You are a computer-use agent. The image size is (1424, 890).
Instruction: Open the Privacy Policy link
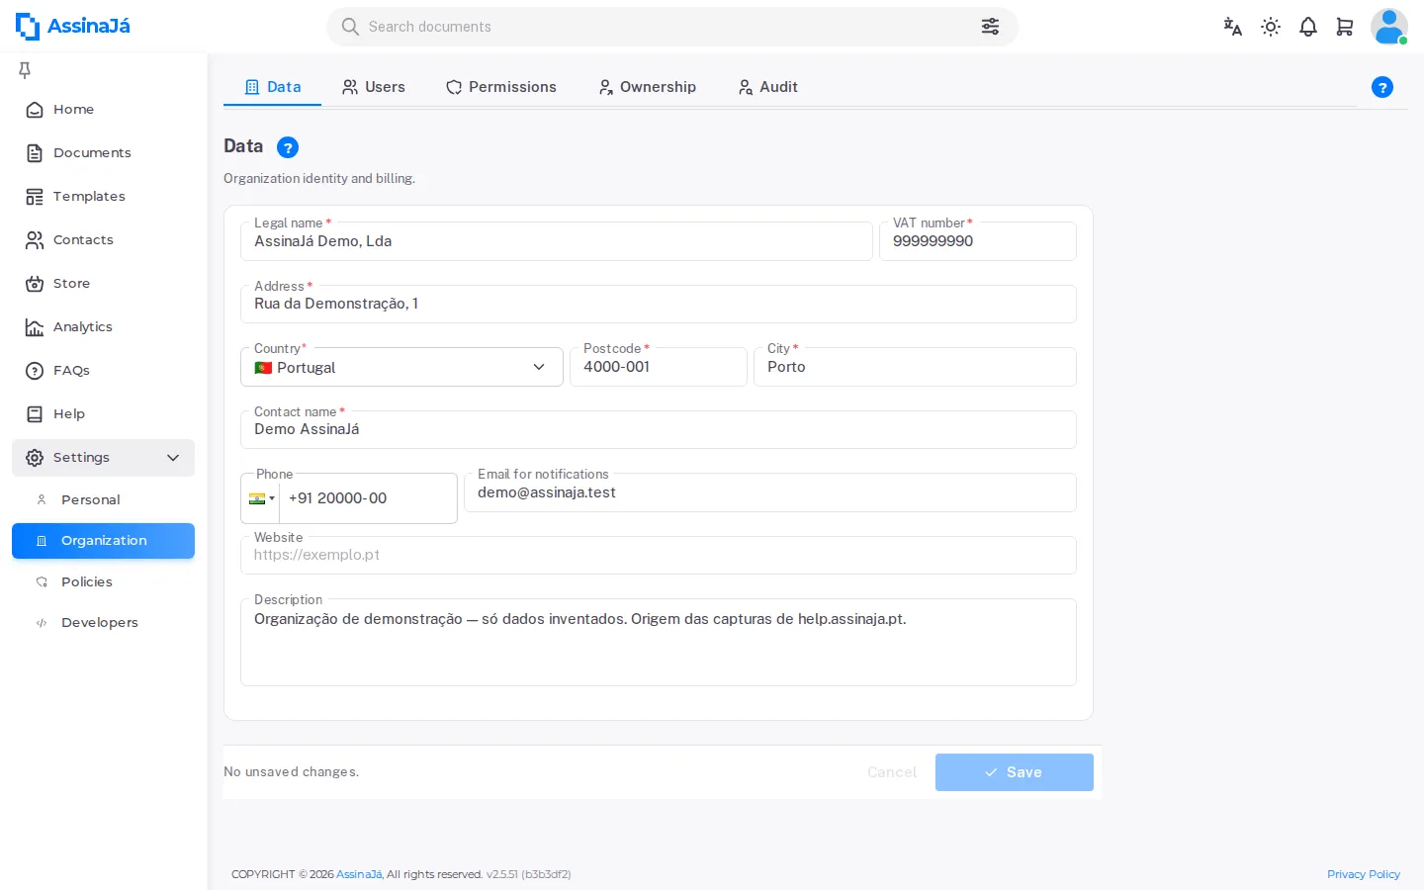[1364, 874]
